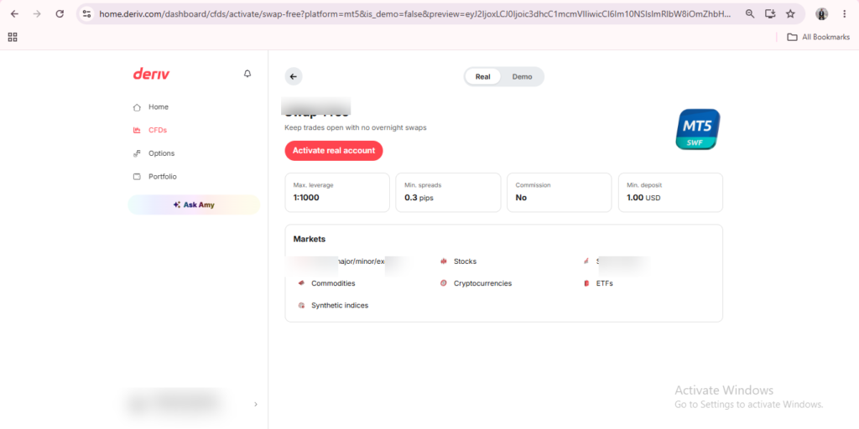
Task: Go back using the arrow button
Action: [x=293, y=76]
